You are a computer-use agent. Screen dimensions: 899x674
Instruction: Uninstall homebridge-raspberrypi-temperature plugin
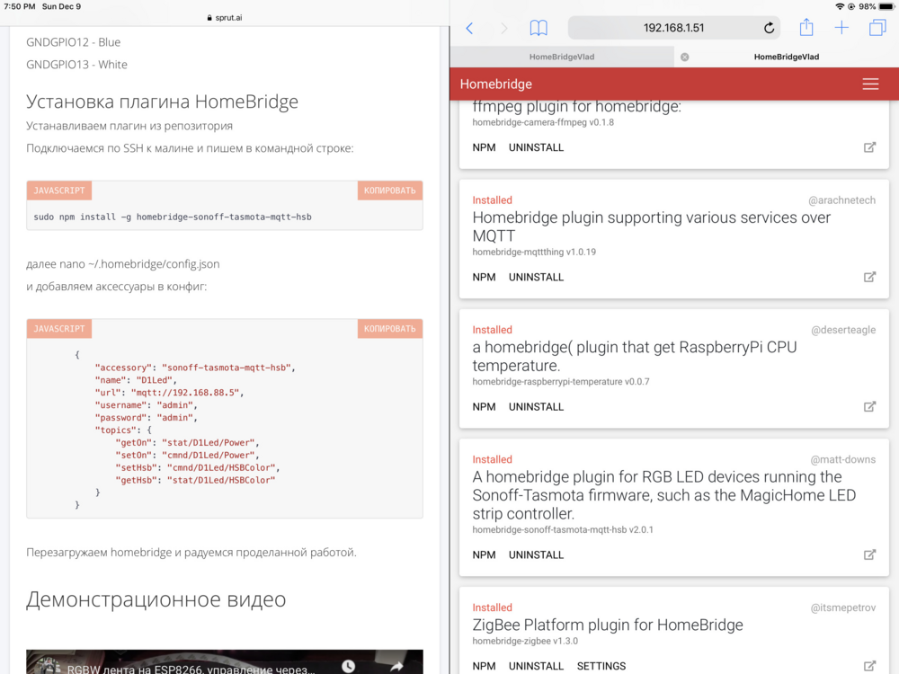coord(536,406)
